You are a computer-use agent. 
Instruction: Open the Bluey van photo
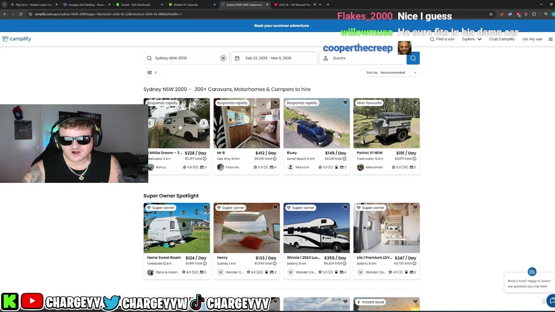[317, 123]
